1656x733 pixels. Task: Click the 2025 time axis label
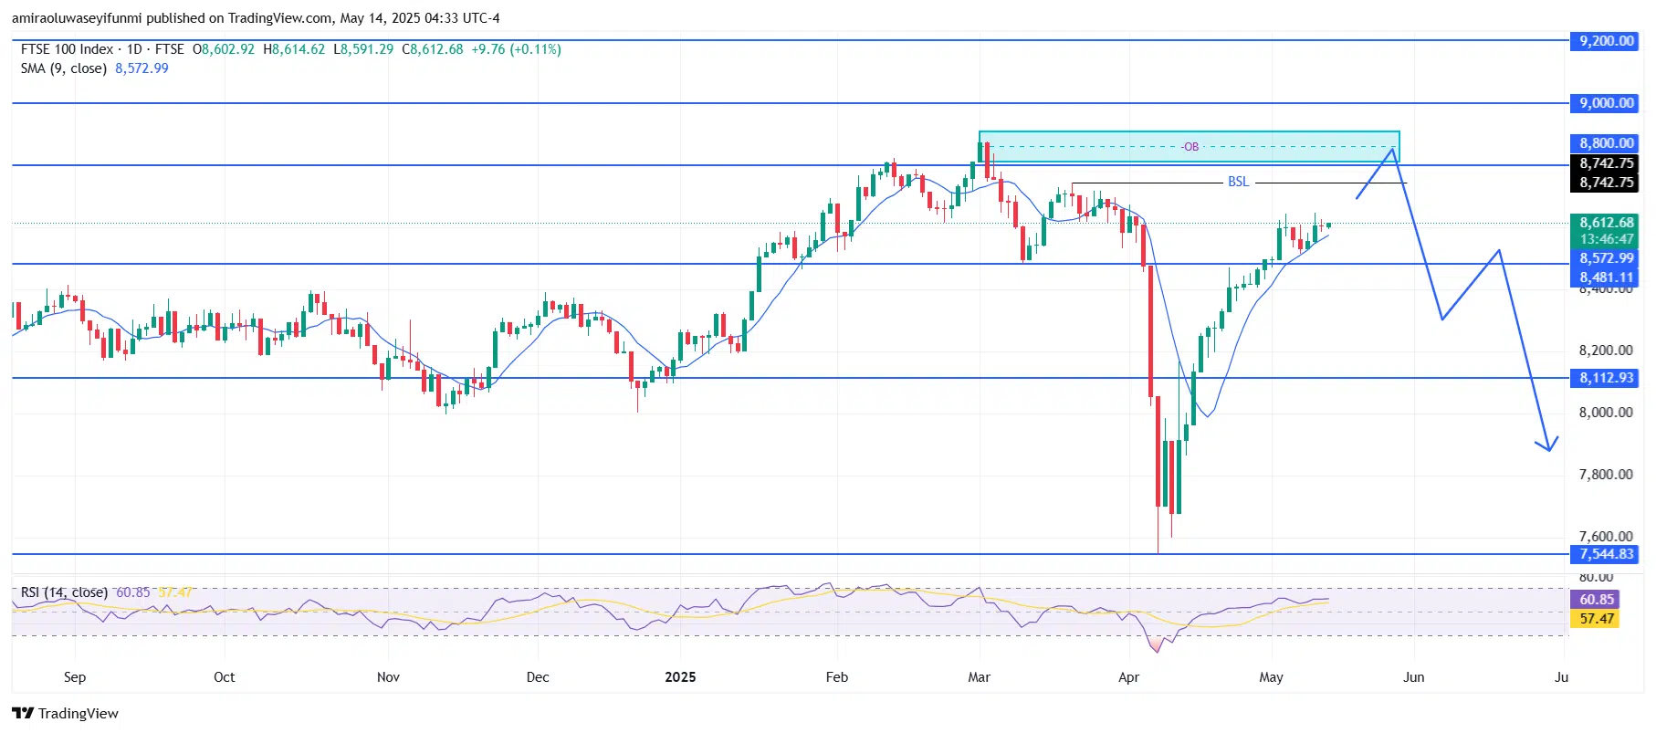[680, 677]
